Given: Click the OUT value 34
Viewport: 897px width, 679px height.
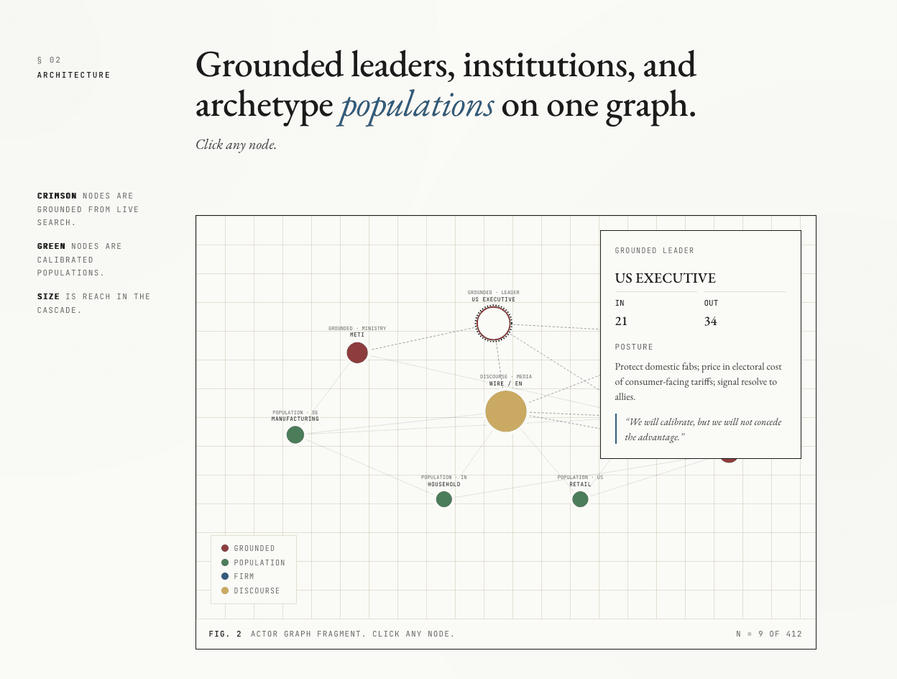Looking at the screenshot, I should click(x=711, y=322).
